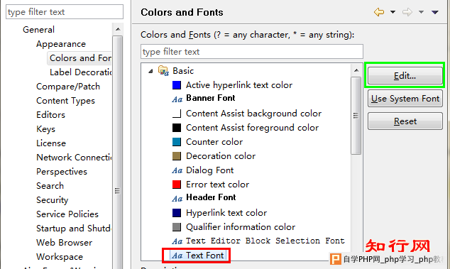
Task: Click the preferences tree scroll up arrow
Action: coord(118,29)
